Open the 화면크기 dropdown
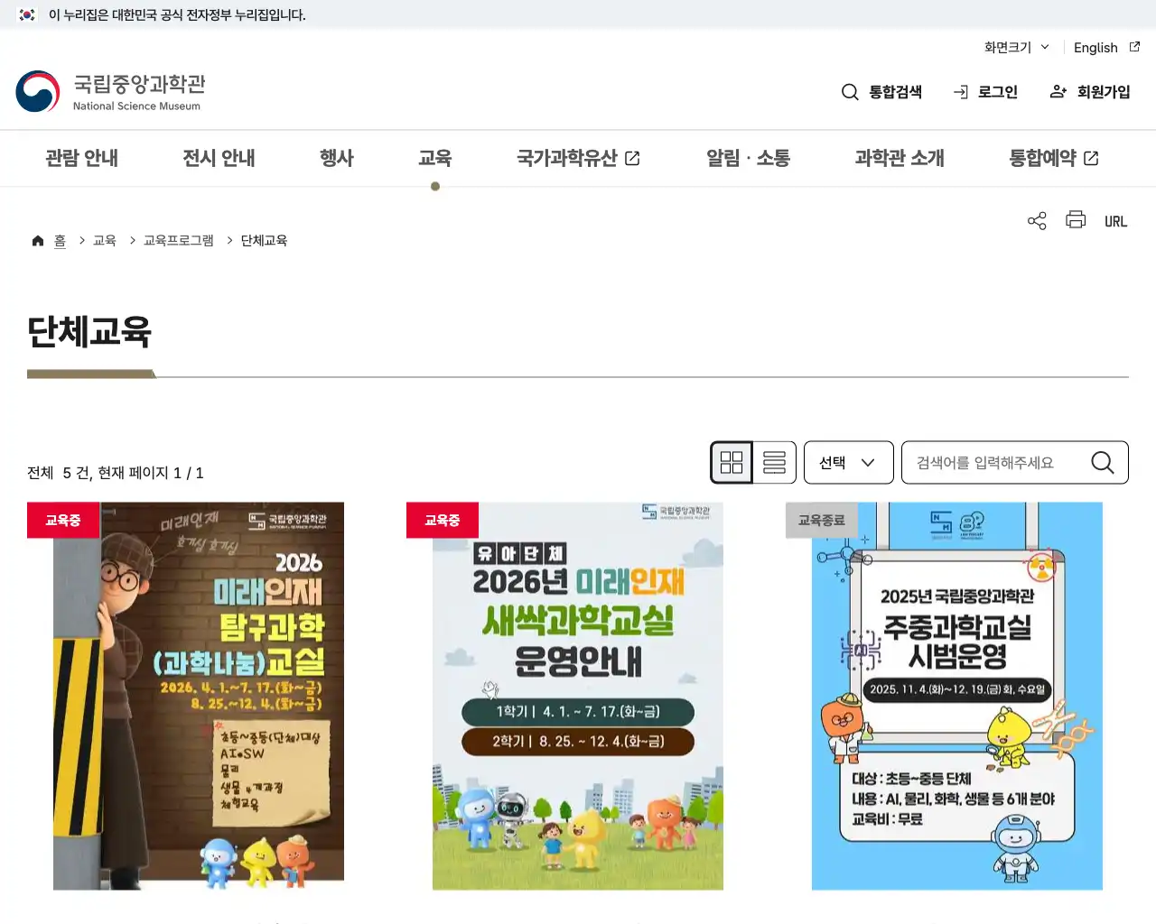This screenshot has width=1156, height=924. 1015,47
